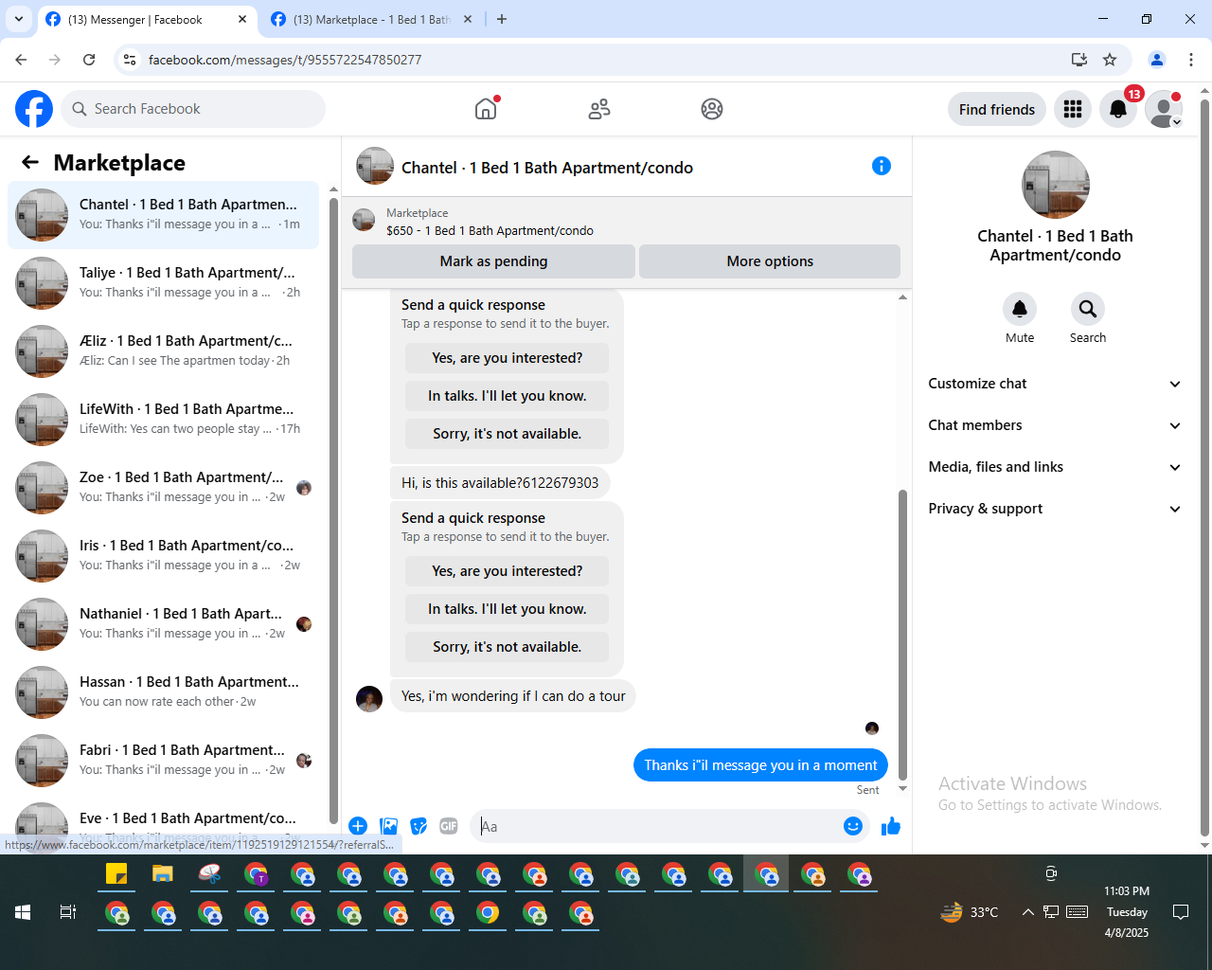Choose lower 'Sorry, it's not available.' response
The image size is (1212, 970).
point(508,647)
